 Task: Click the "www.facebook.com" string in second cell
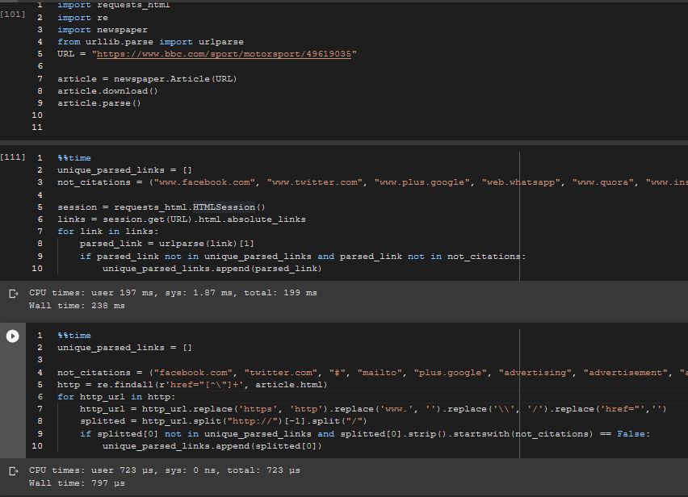pyautogui.click(x=204, y=182)
